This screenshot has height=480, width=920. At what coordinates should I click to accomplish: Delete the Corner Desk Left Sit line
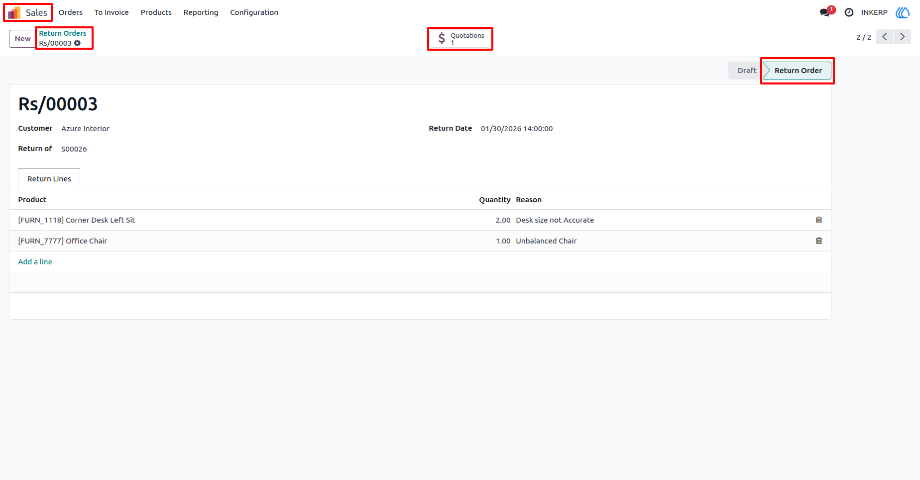coord(819,220)
